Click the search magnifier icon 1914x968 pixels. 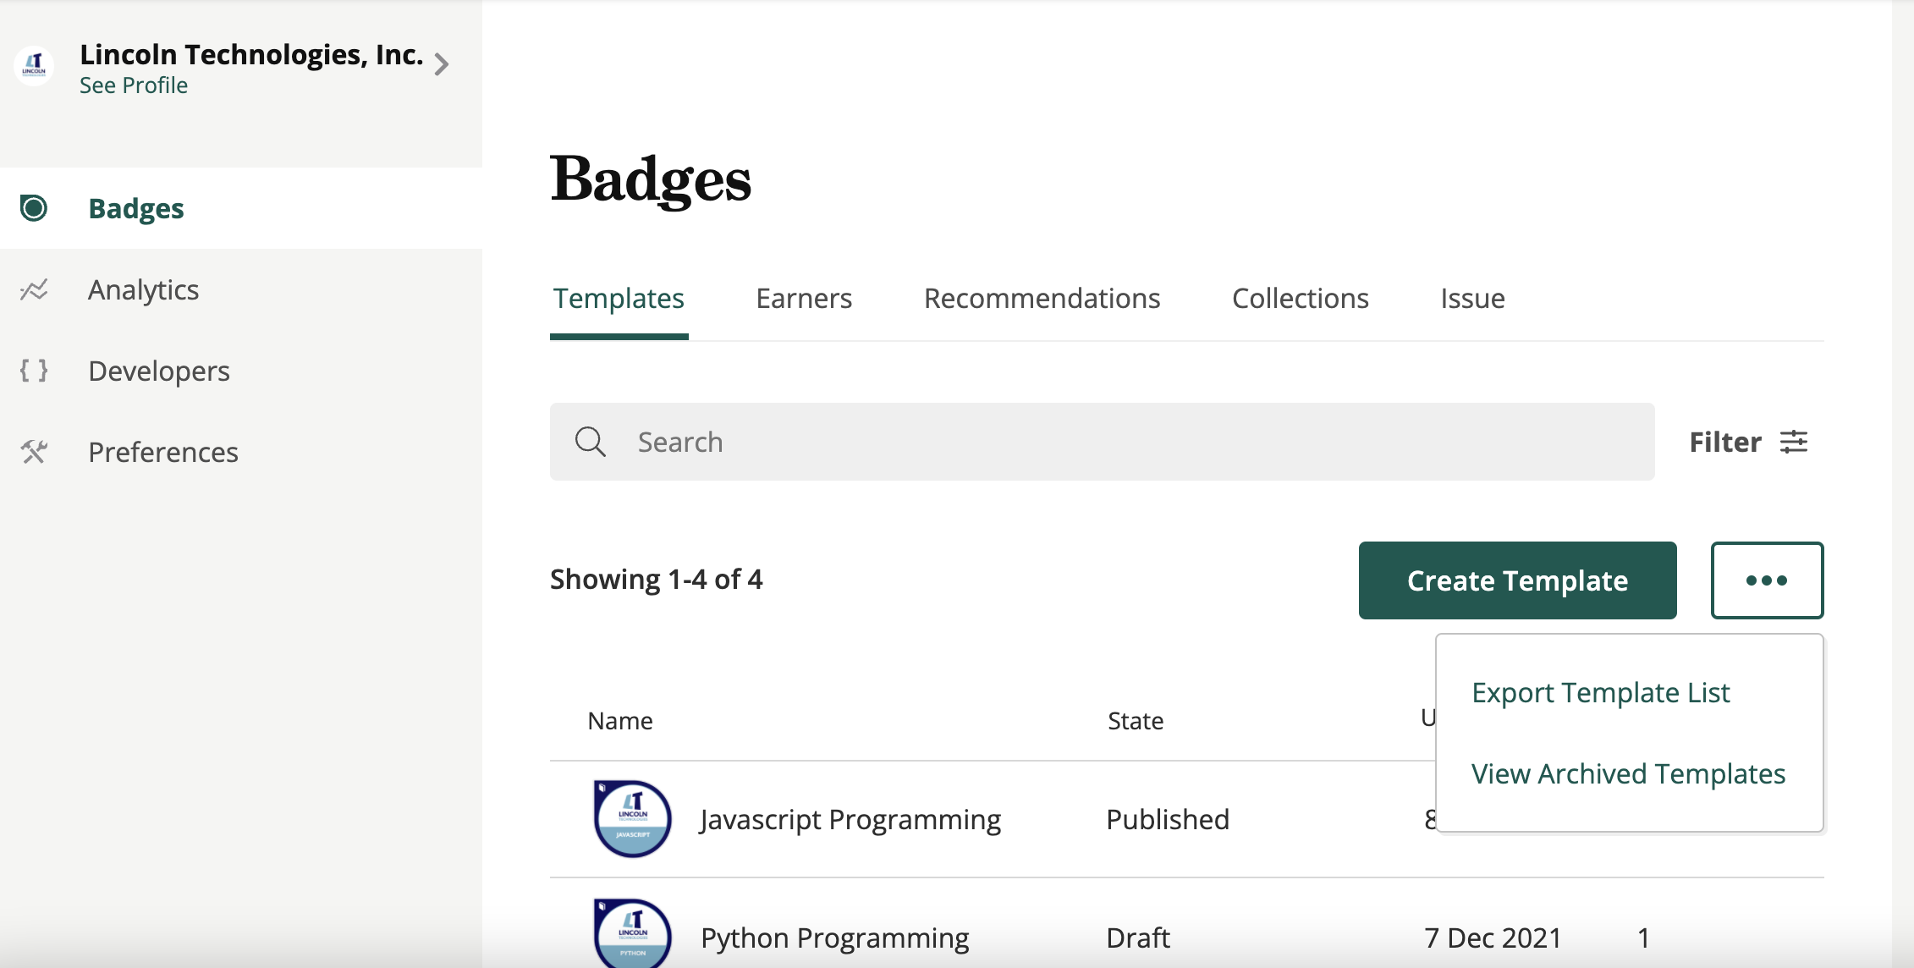(x=590, y=442)
